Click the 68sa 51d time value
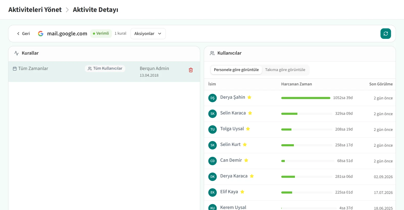 point(345,161)
